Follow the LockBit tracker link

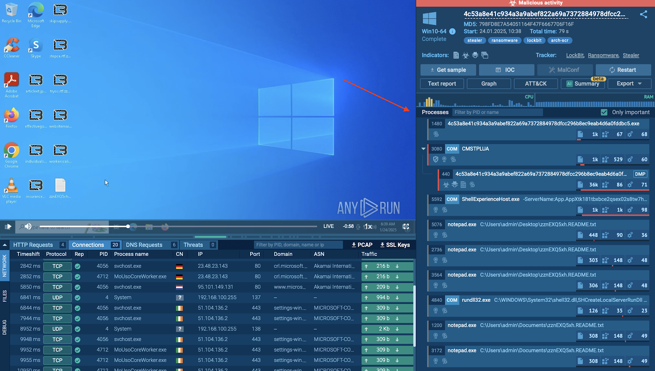pos(575,55)
